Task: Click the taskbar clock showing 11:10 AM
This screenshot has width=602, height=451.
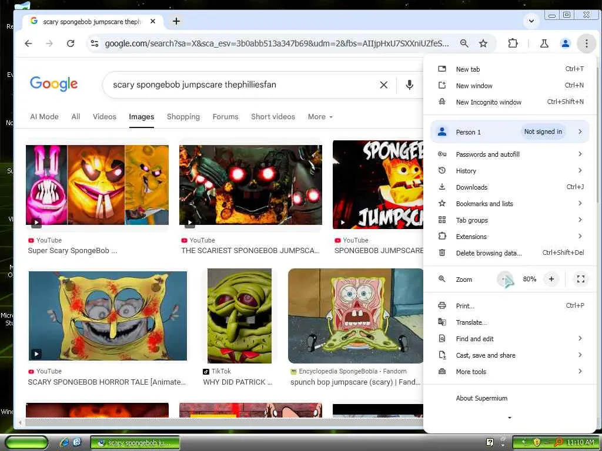Action: tap(580, 443)
